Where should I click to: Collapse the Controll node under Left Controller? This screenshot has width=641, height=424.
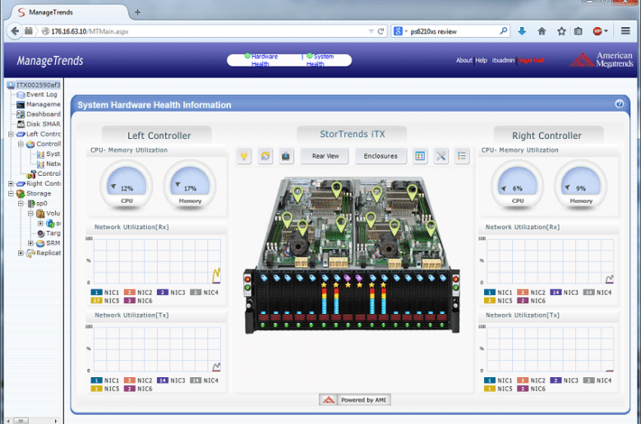21,144
